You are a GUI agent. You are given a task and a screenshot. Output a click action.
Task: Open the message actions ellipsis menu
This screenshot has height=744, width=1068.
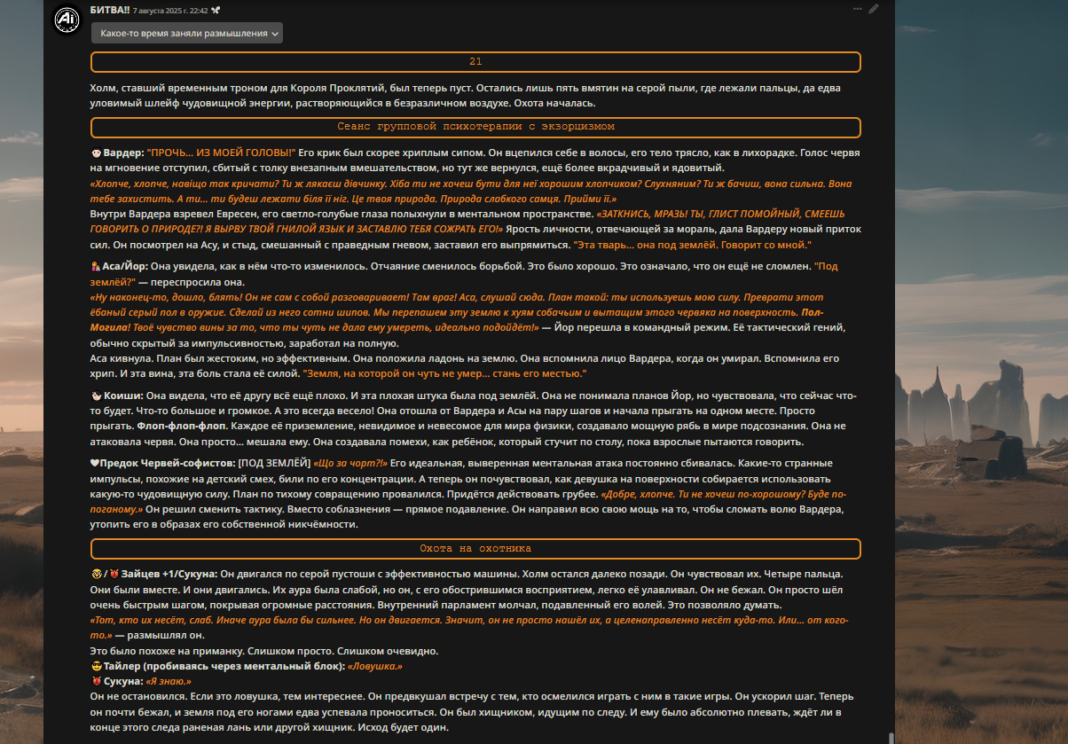tap(857, 9)
